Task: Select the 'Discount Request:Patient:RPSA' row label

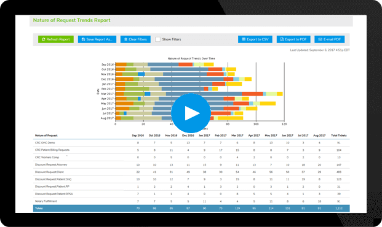Action: 54,194
